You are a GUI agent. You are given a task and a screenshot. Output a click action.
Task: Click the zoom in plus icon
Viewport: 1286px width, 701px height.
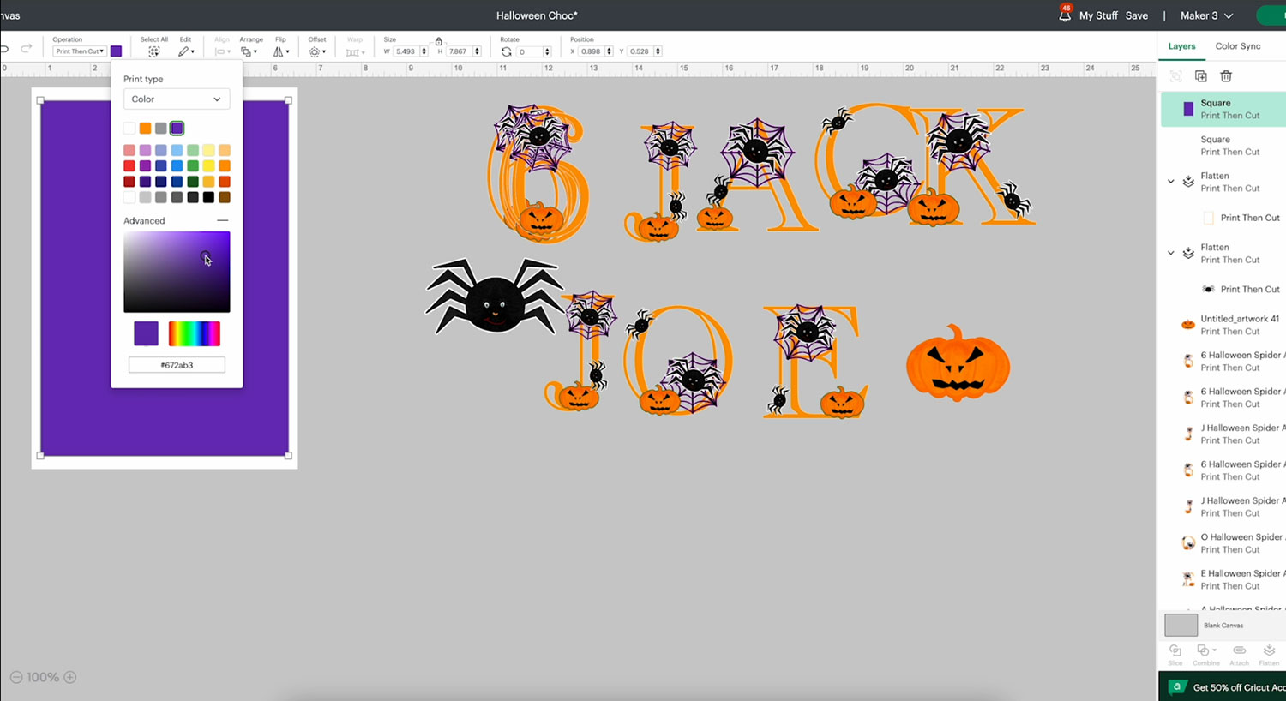pos(70,677)
